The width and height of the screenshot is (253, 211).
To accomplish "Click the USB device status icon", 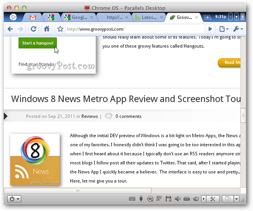I will 141,199.
